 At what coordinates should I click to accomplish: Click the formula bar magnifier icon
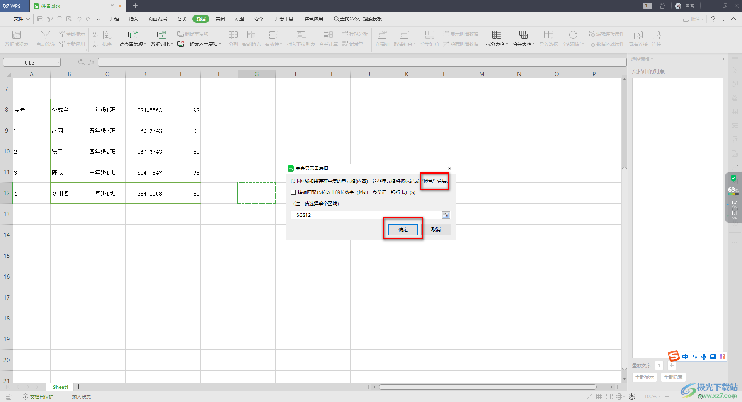(x=82, y=62)
